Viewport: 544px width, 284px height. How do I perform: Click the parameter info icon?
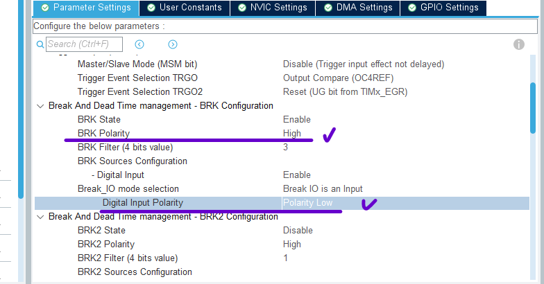(x=518, y=44)
